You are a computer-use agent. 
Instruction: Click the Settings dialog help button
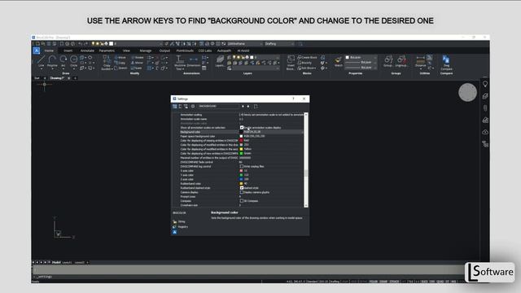coord(293,98)
